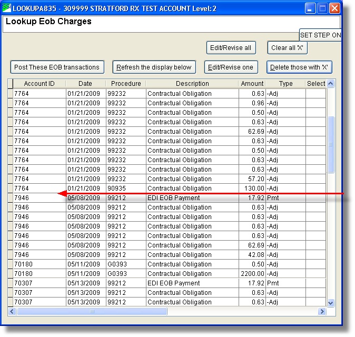355x337 pixels.
Task: Click Select cell in the 130.00 row
Action: (316, 189)
